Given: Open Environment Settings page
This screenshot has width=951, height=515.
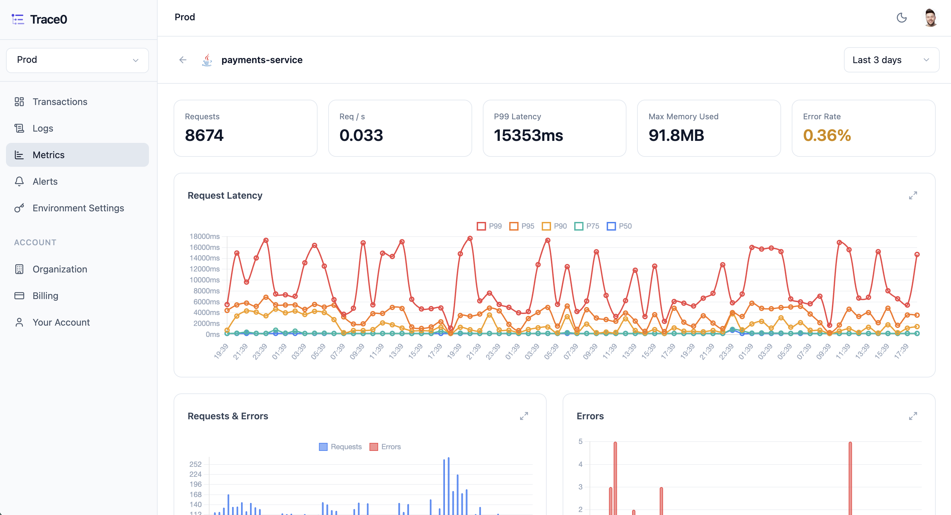Looking at the screenshot, I should point(77,208).
